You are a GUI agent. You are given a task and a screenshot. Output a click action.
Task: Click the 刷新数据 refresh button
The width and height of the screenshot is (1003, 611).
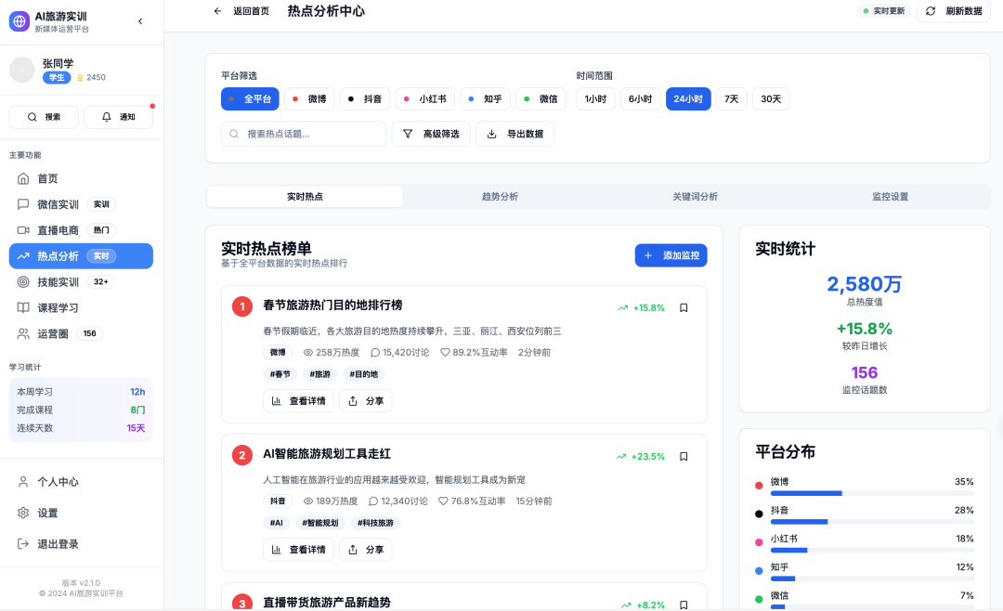(953, 11)
